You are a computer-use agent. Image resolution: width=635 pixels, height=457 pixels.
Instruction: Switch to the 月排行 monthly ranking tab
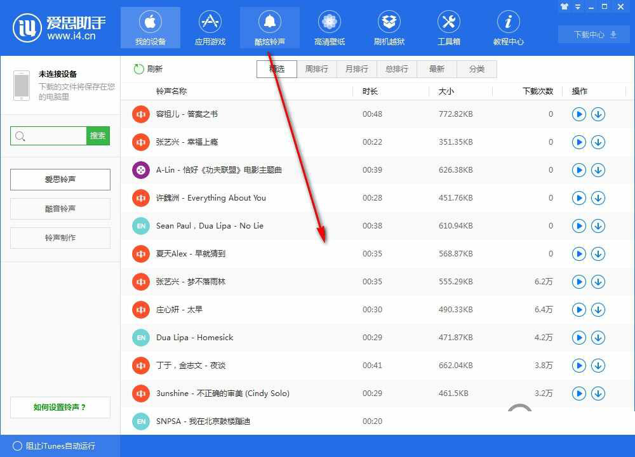pyautogui.click(x=357, y=69)
